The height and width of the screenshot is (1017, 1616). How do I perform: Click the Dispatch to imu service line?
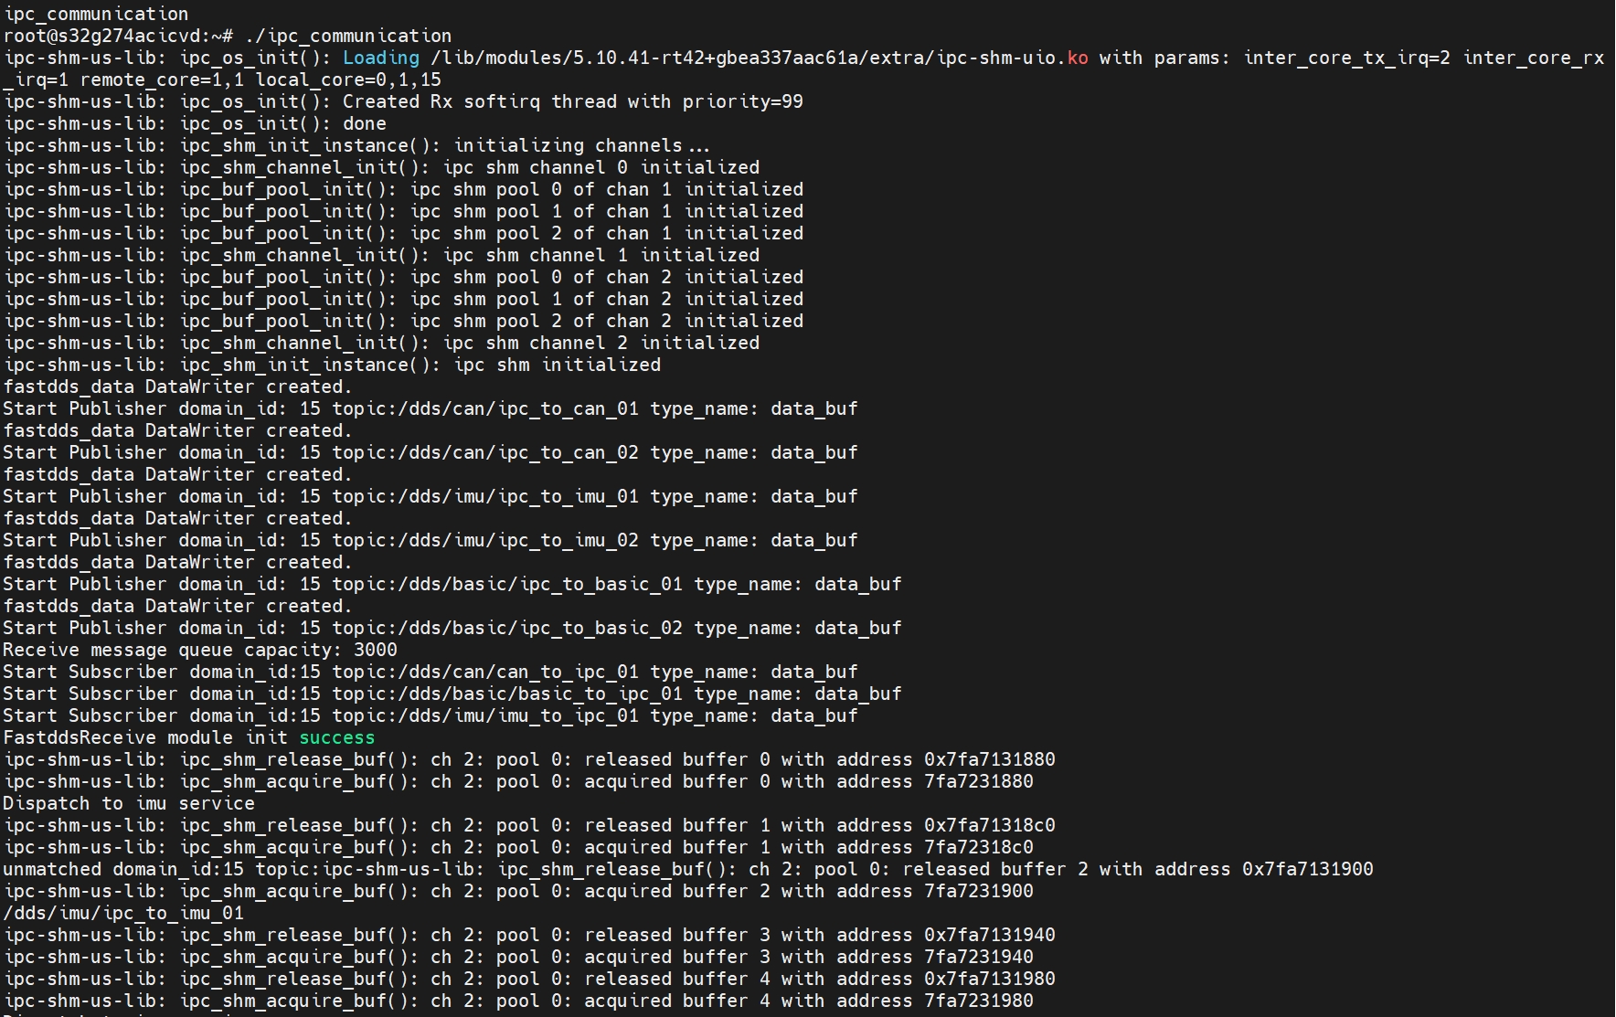point(128,804)
